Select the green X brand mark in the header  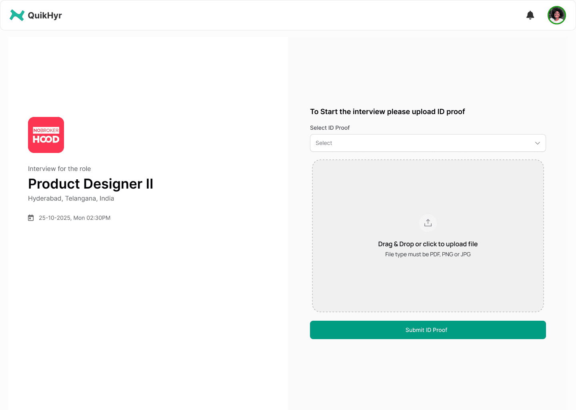[x=17, y=15]
